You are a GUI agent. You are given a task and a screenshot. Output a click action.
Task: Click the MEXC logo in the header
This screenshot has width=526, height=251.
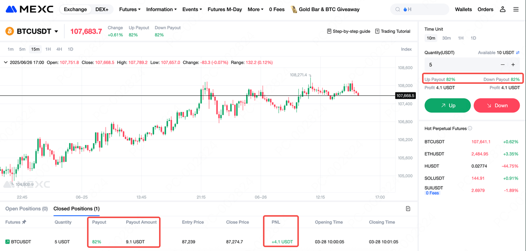[x=30, y=9]
